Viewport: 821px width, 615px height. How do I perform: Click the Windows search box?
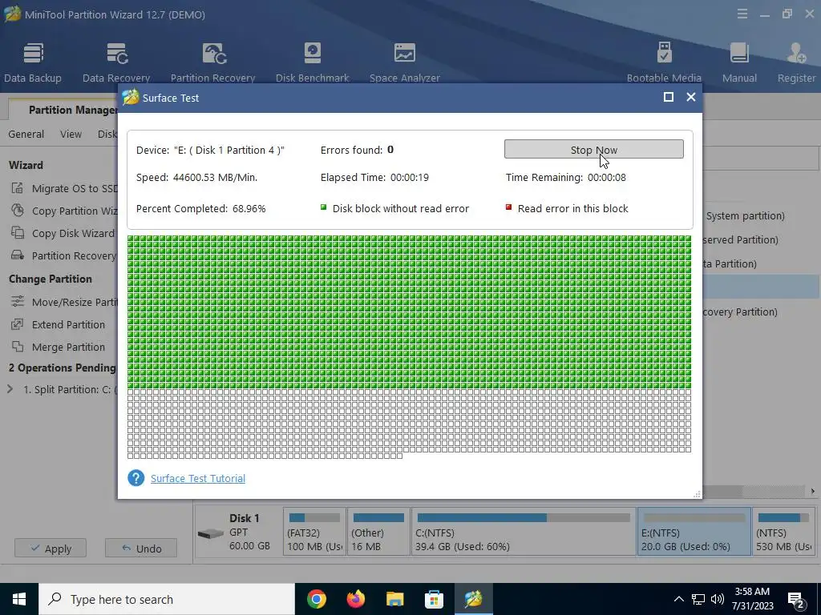(167, 599)
